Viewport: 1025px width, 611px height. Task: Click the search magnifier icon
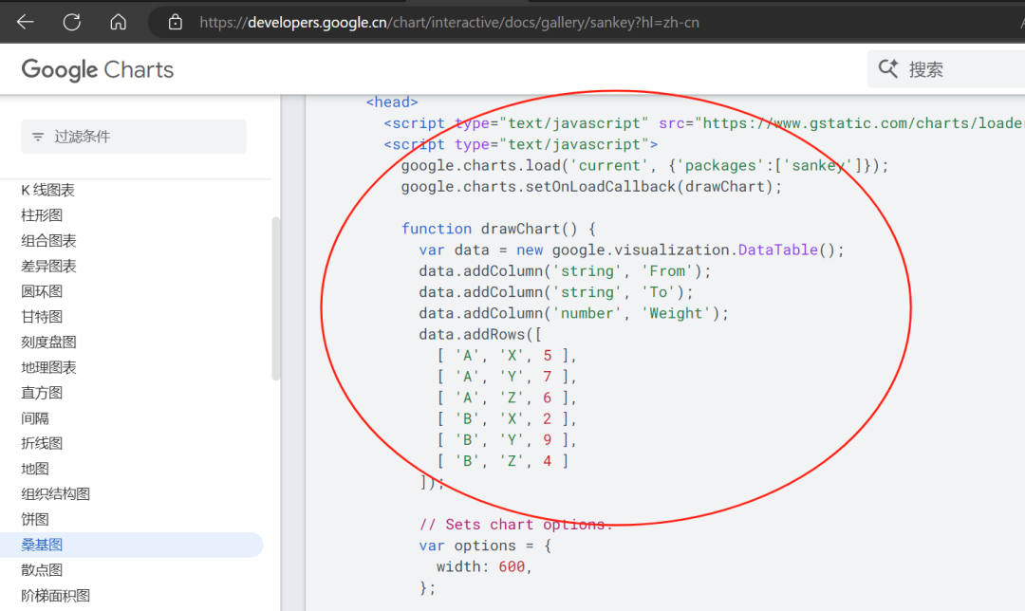coord(887,68)
